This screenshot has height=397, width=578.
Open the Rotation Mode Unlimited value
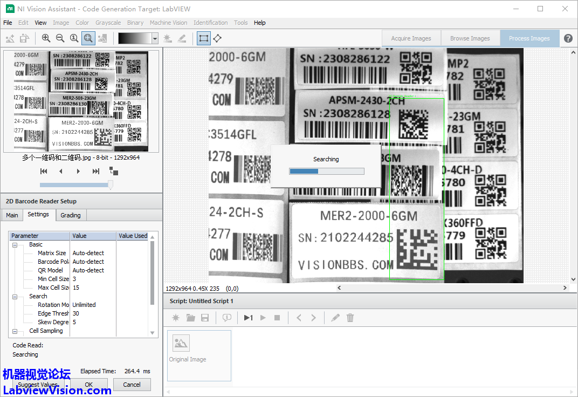93,305
